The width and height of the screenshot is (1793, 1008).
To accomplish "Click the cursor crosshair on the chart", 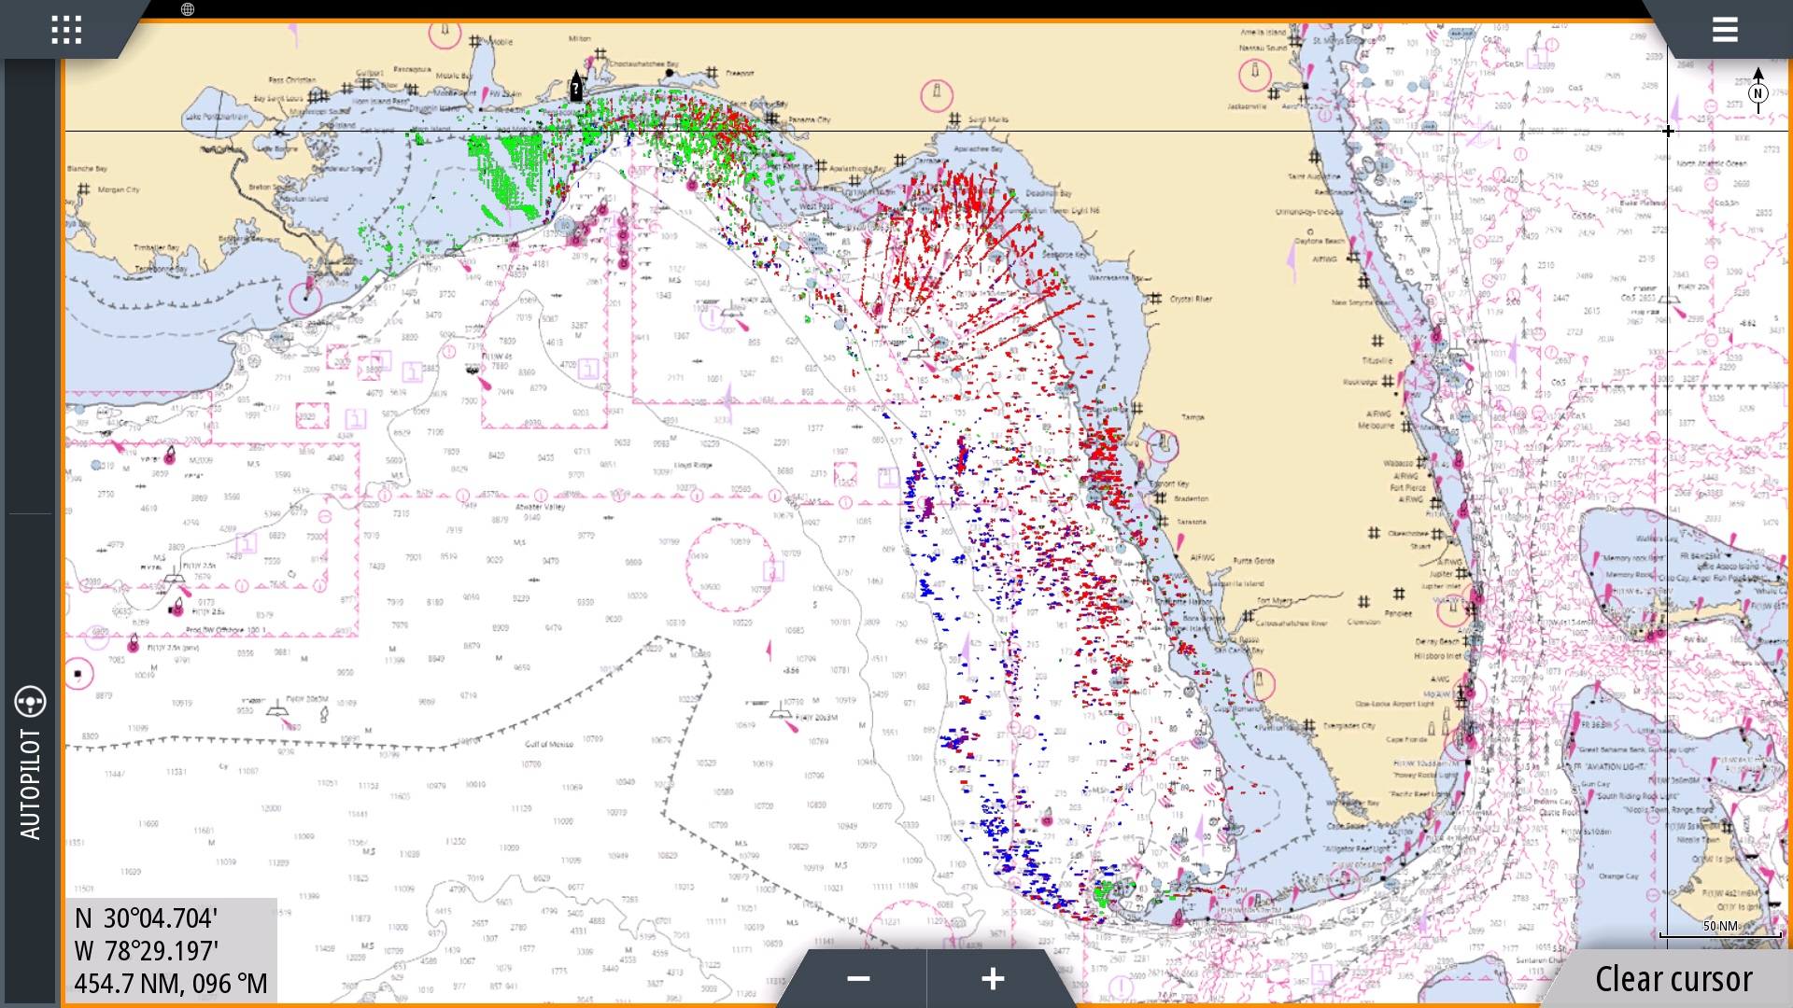I will tap(1668, 131).
